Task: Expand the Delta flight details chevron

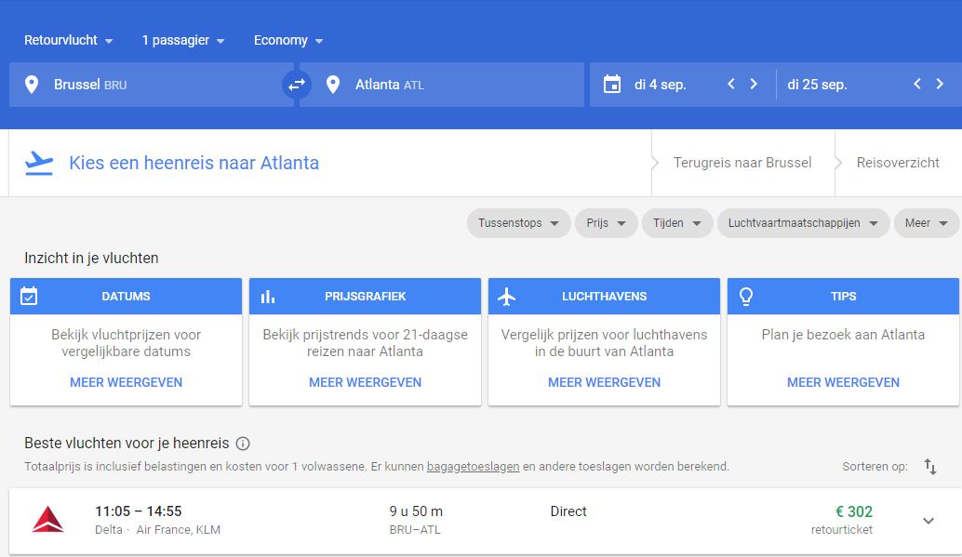Action: tap(929, 521)
